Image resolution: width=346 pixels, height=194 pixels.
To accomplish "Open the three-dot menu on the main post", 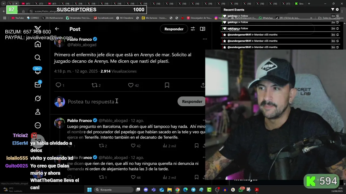I will tap(205, 39).
